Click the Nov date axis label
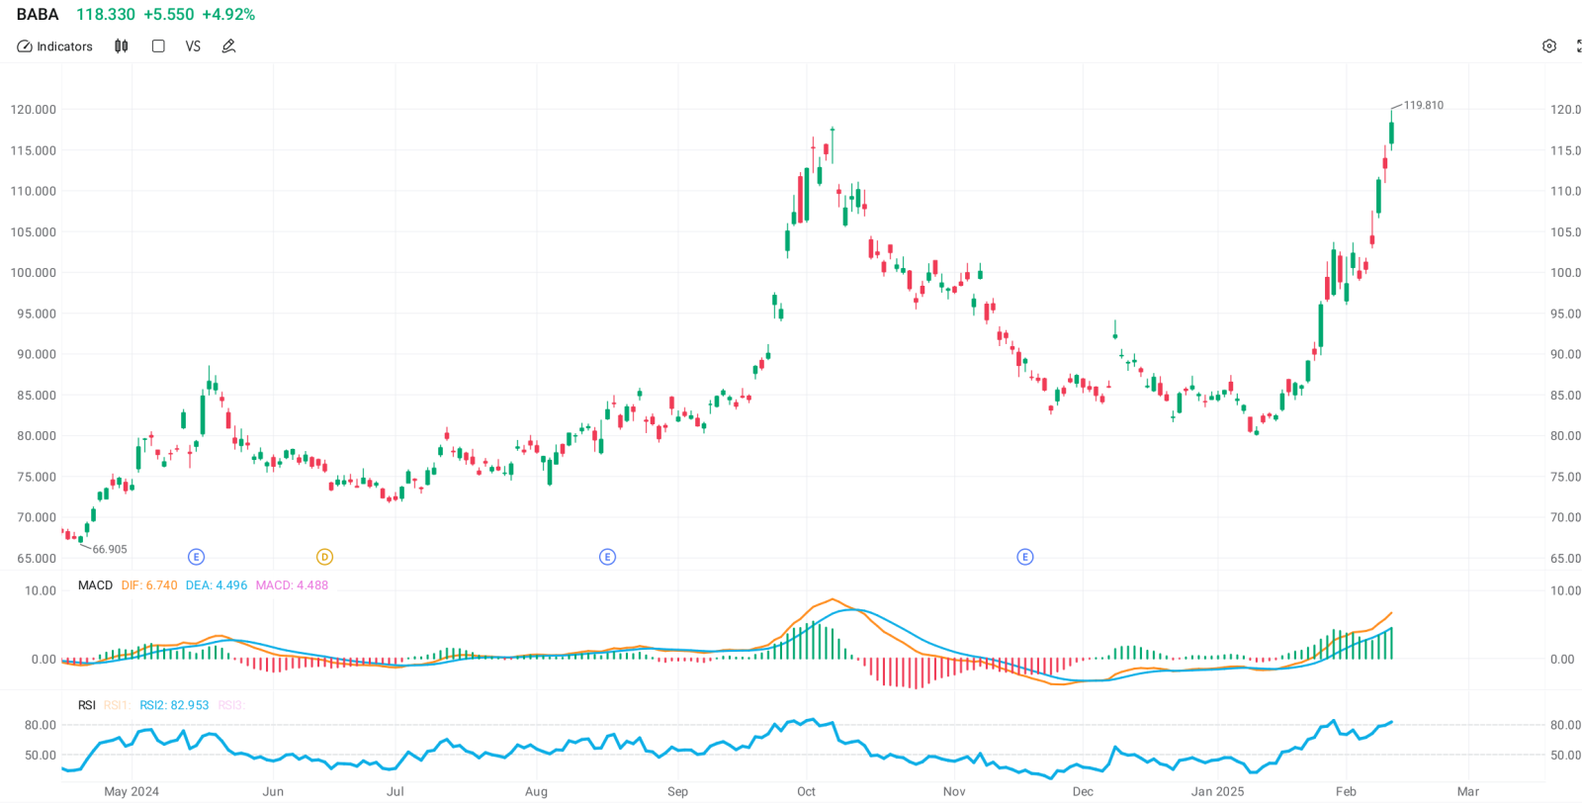 pos(954,791)
